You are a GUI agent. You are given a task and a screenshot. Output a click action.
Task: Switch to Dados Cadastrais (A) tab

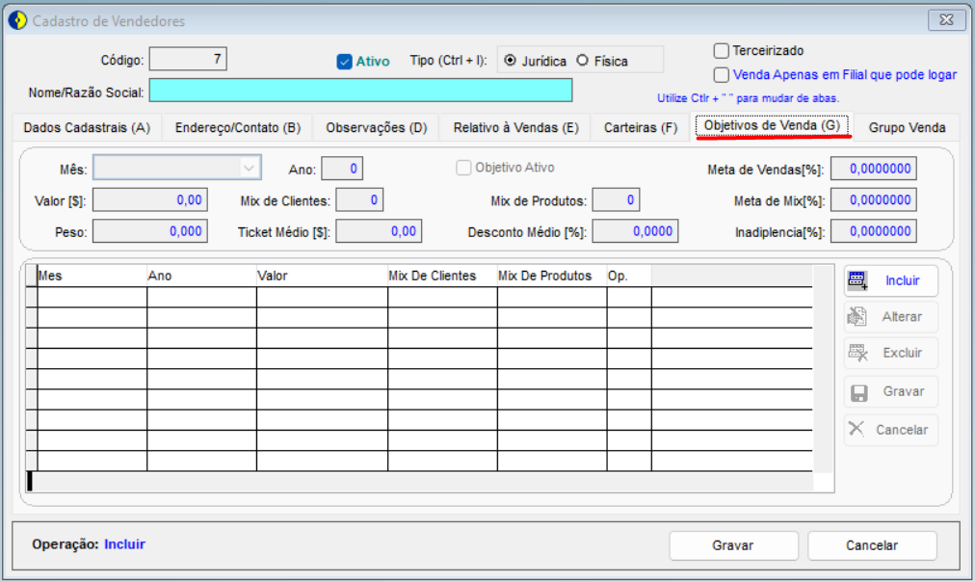pyautogui.click(x=87, y=127)
